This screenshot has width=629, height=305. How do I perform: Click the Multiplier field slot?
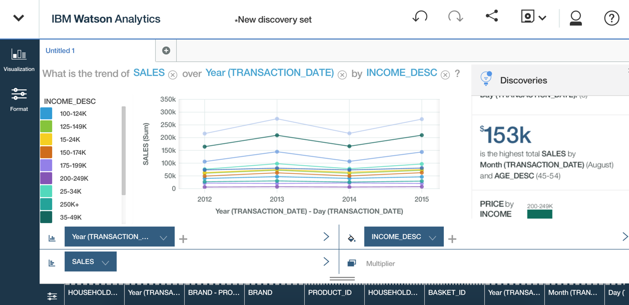pos(380,264)
